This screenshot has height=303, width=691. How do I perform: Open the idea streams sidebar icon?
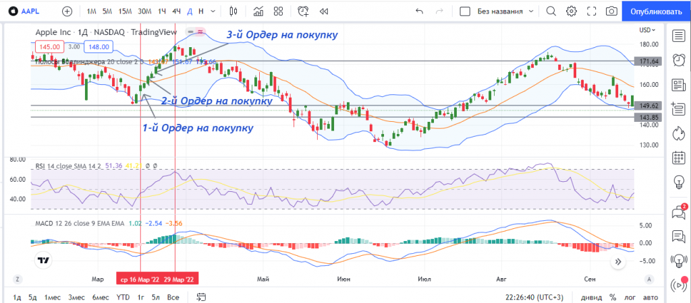point(679,261)
